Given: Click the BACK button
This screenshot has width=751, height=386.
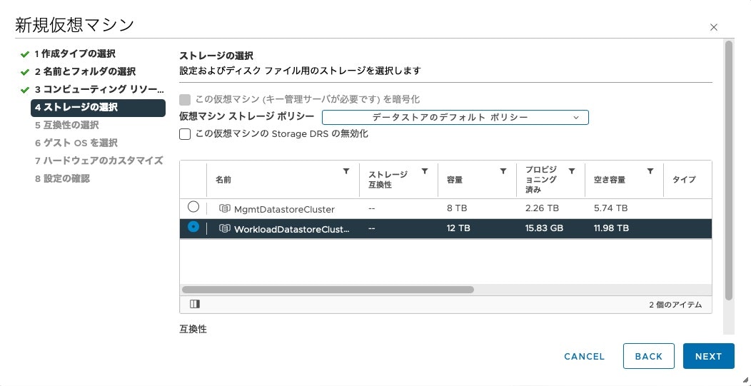Looking at the screenshot, I should point(648,356).
